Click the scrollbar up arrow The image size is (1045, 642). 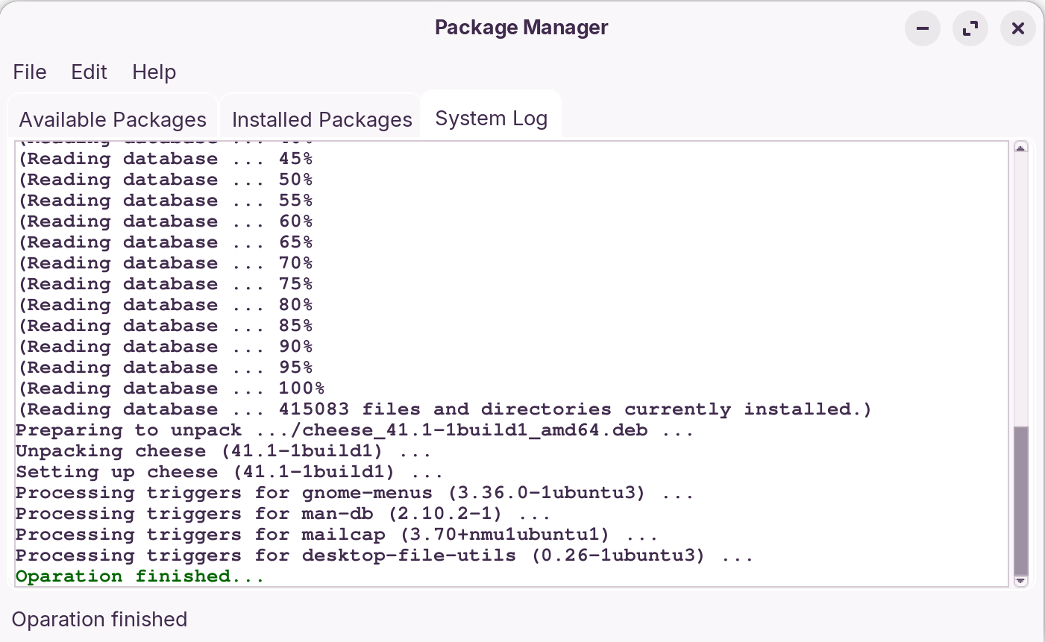[x=1020, y=148]
